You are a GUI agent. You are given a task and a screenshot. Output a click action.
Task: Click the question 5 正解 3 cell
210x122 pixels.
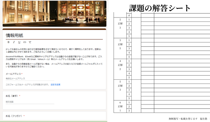(x=120, y=90)
